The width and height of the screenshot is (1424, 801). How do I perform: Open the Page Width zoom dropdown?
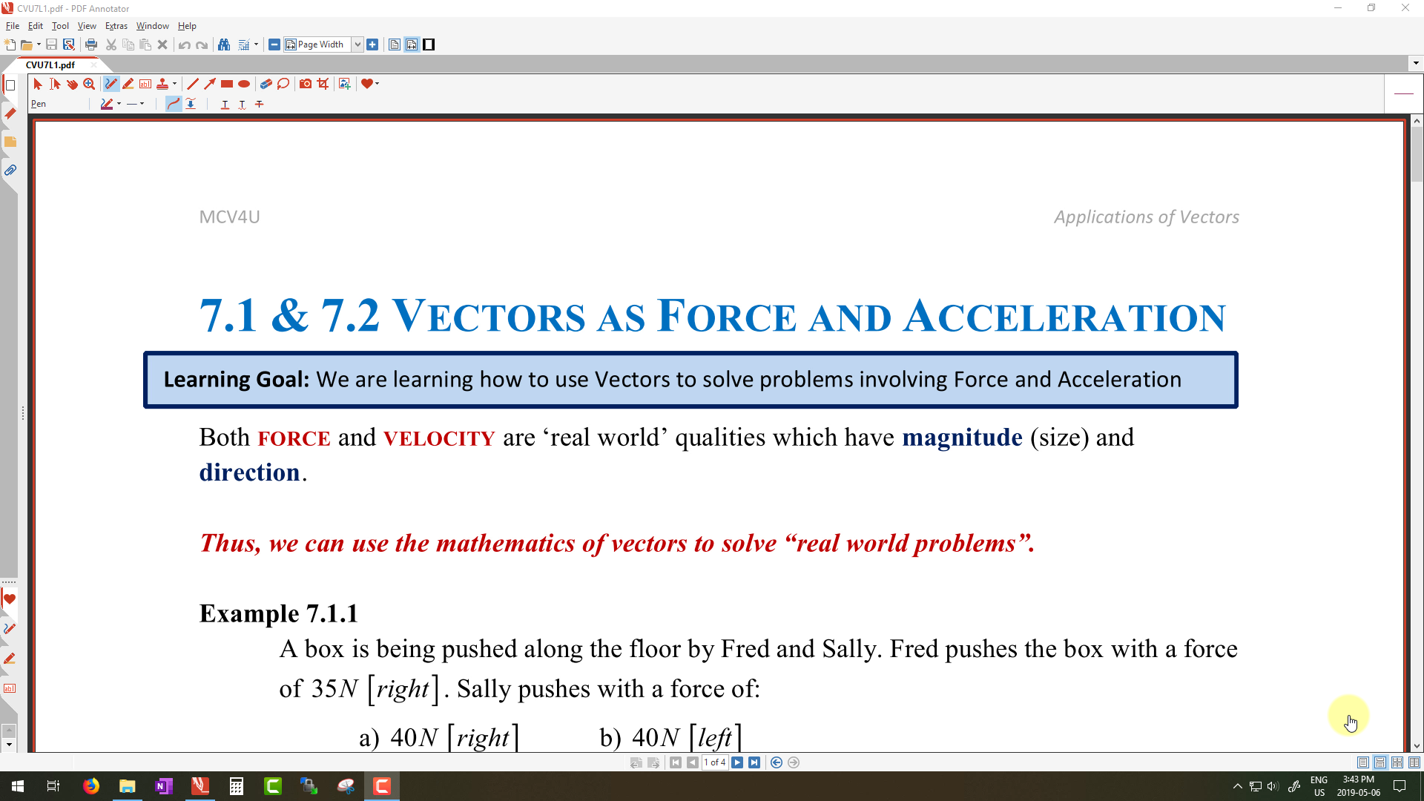(357, 44)
